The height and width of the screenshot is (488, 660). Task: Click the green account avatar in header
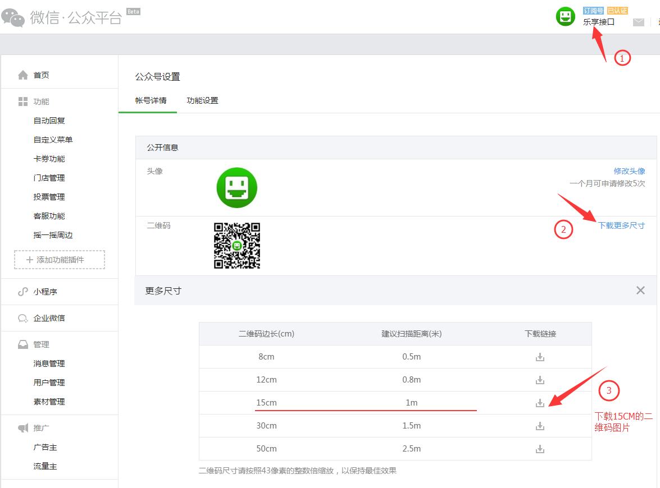point(566,17)
